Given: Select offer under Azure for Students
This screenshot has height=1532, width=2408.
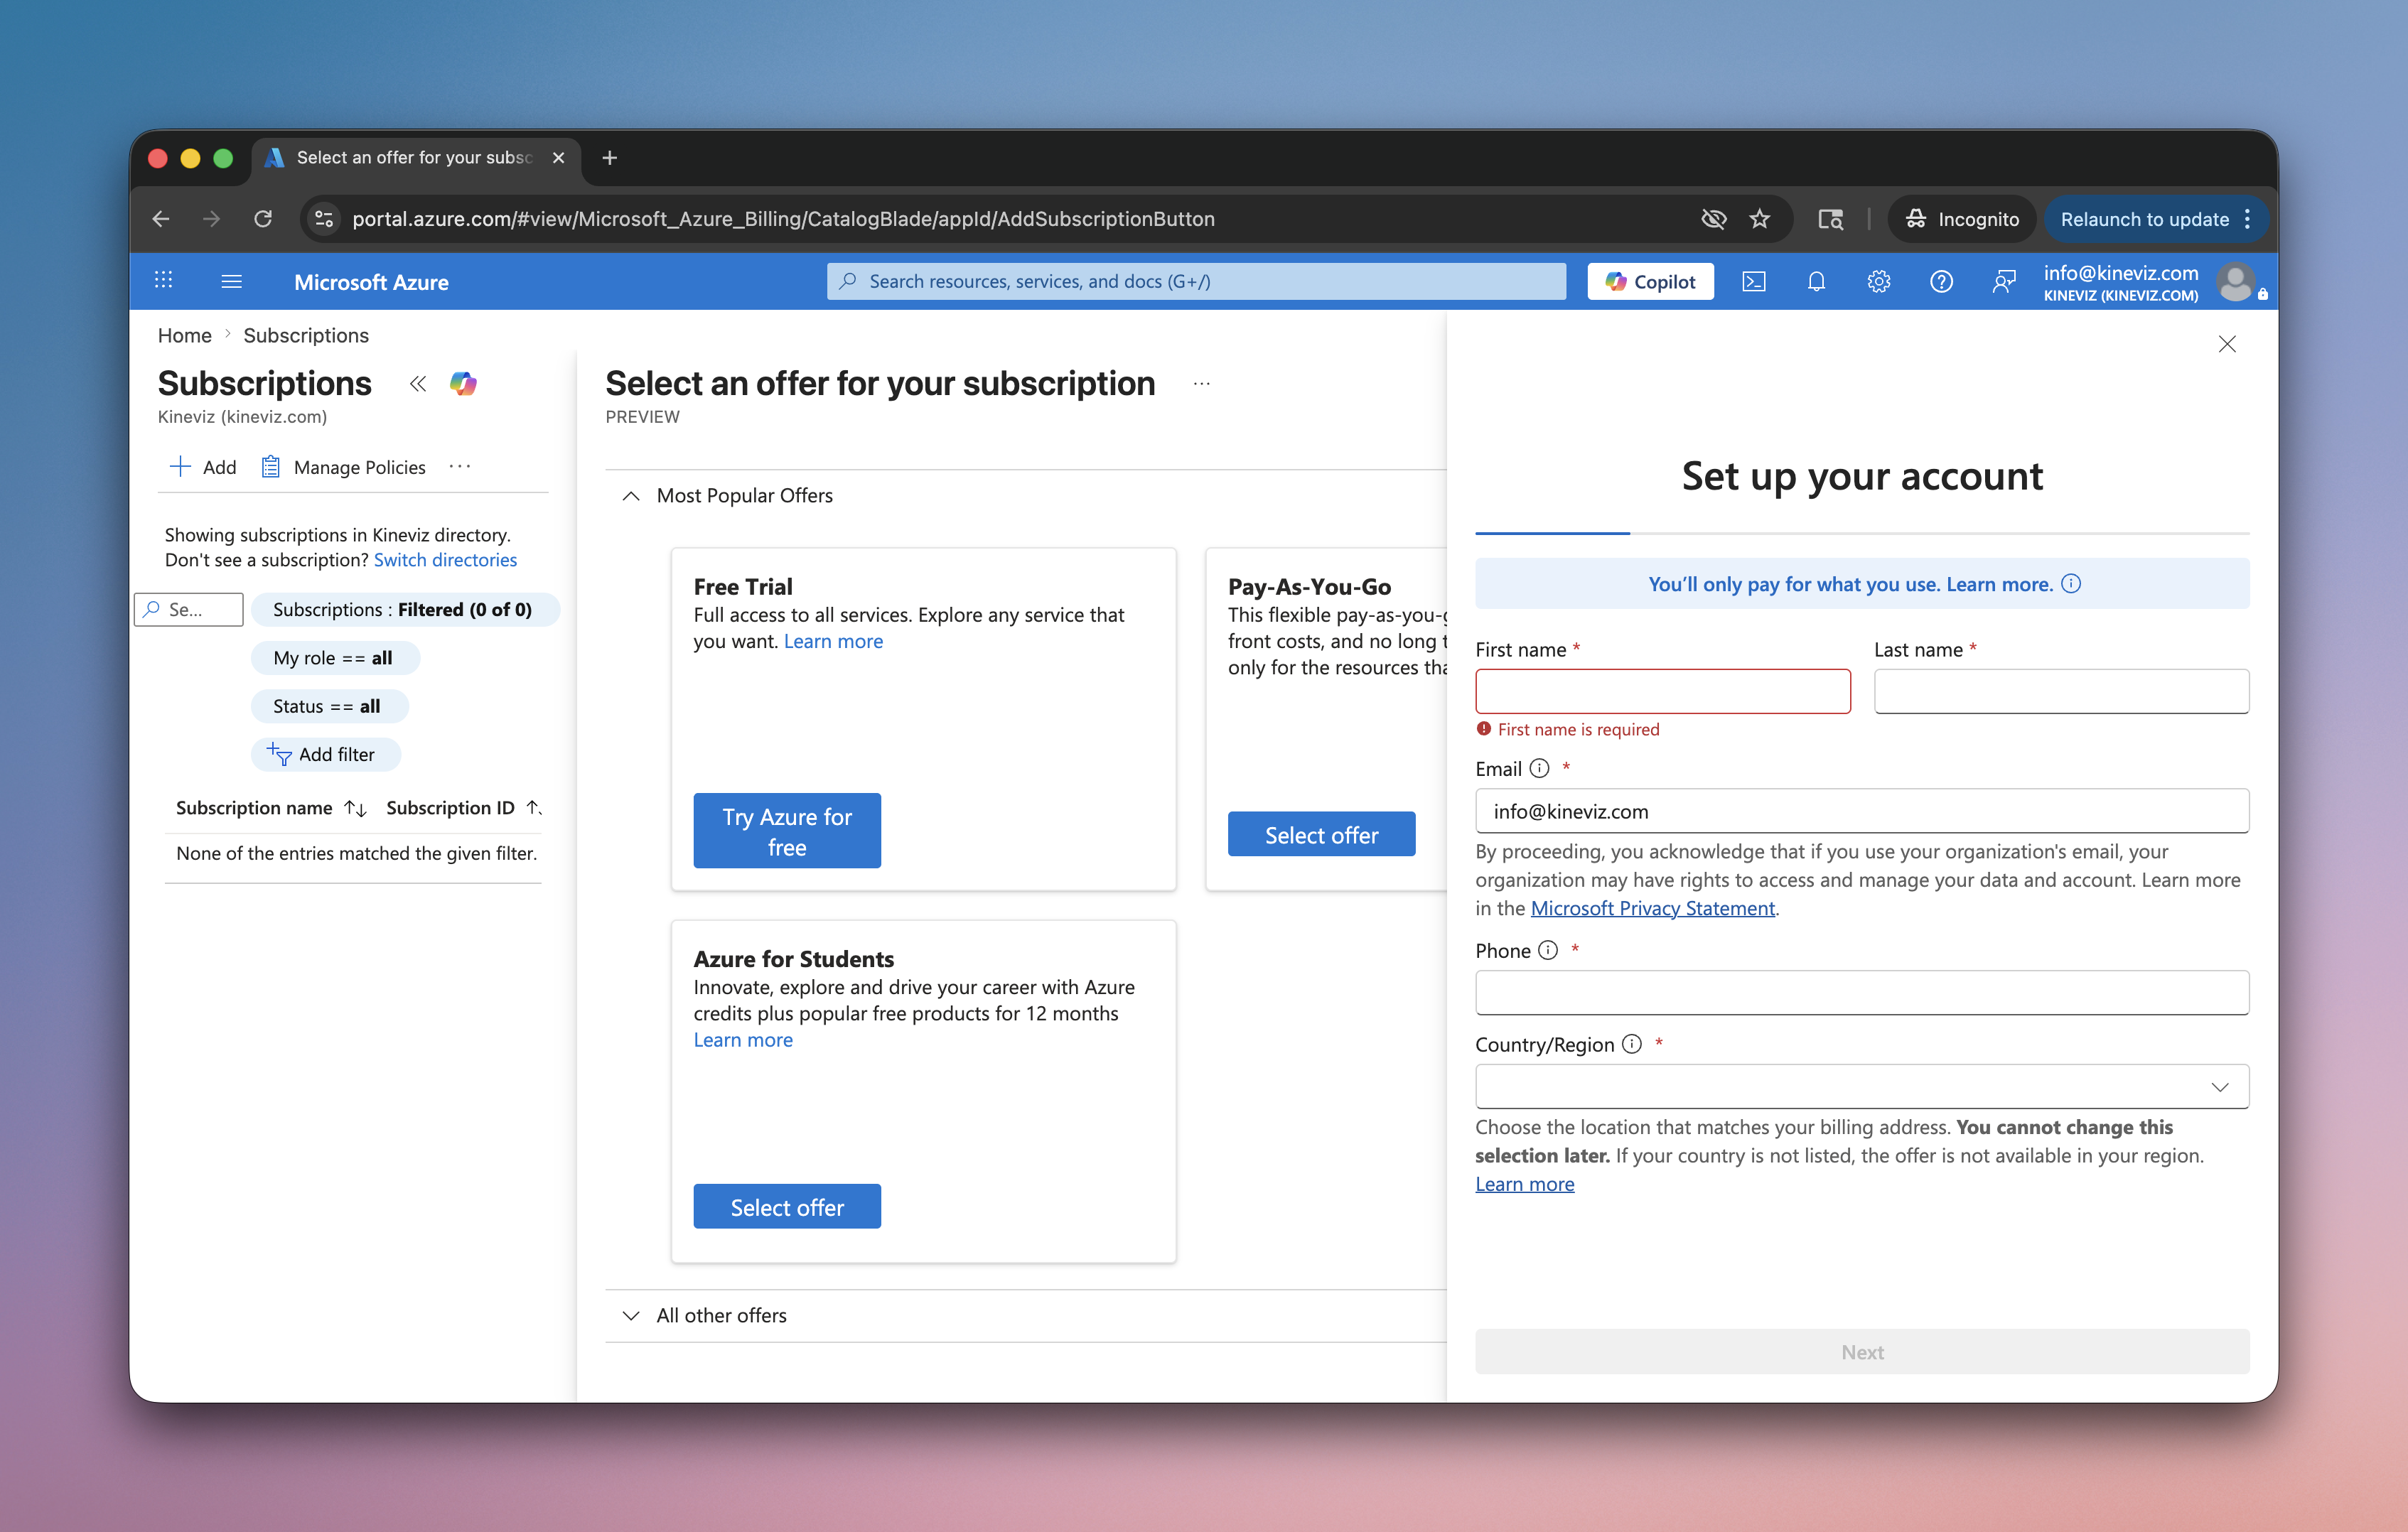Looking at the screenshot, I should click(x=787, y=1207).
